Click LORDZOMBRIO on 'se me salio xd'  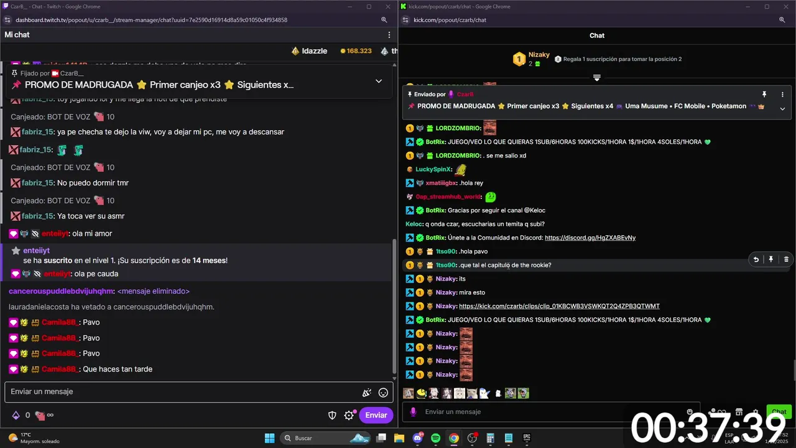click(x=458, y=156)
